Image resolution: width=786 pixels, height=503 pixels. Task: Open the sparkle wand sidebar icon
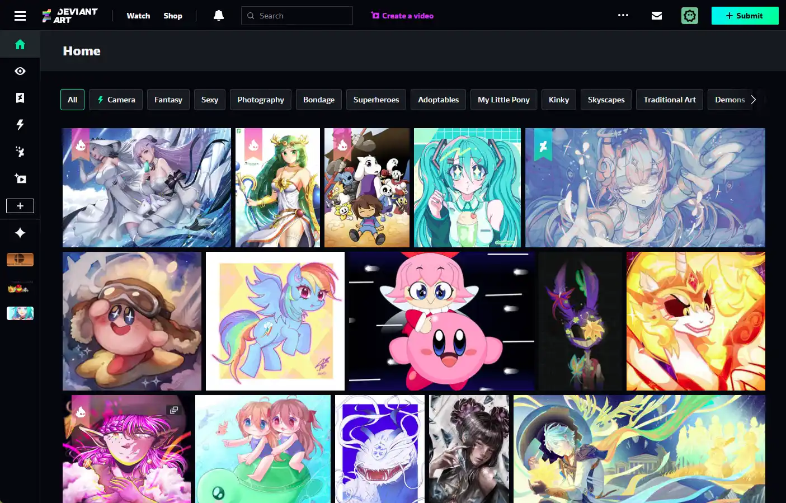point(20,152)
